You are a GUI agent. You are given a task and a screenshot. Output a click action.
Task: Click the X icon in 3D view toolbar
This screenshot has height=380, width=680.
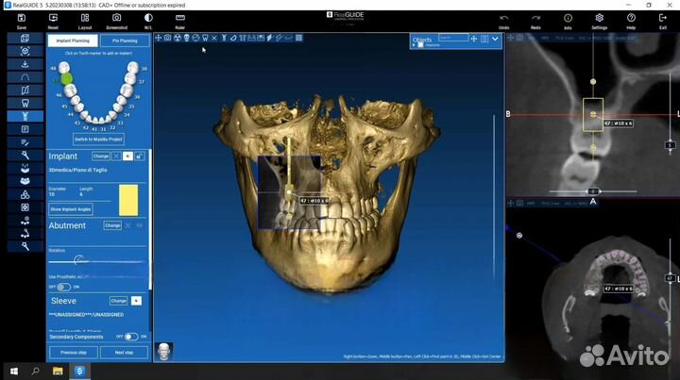tap(214, 38)
